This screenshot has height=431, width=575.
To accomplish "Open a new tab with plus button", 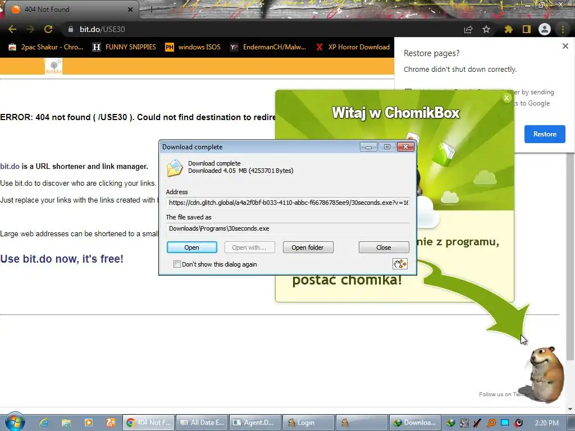I will (151, 10).
